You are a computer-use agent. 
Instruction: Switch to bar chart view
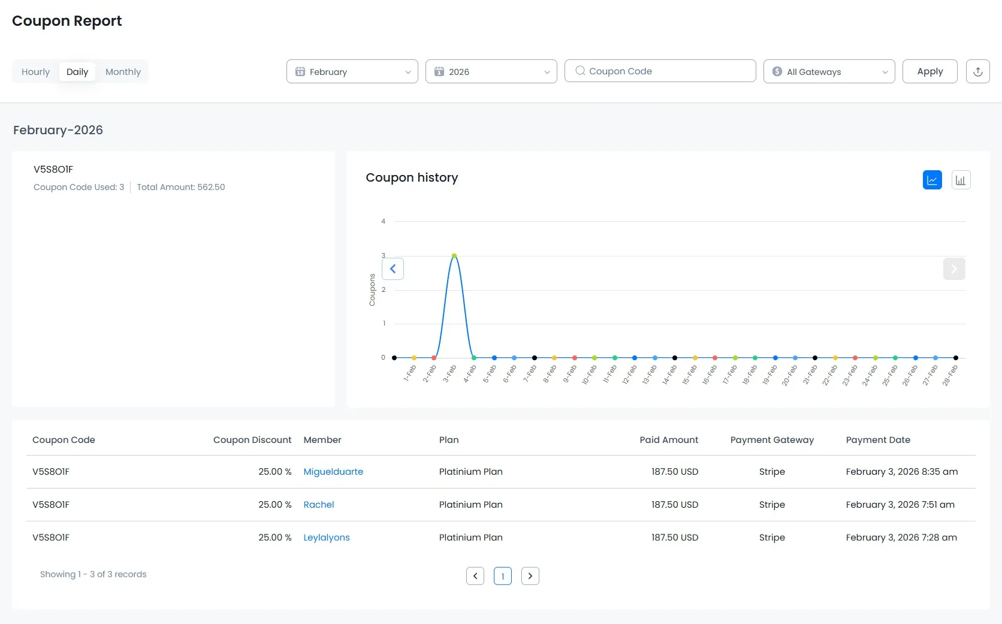(961, 180)
